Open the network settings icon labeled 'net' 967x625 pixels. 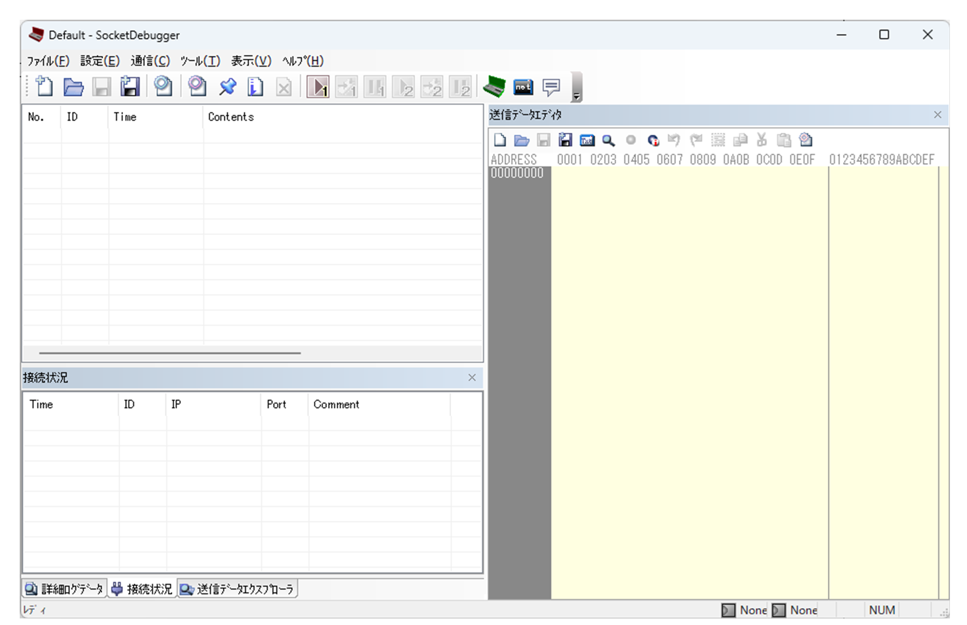[523, 87]
